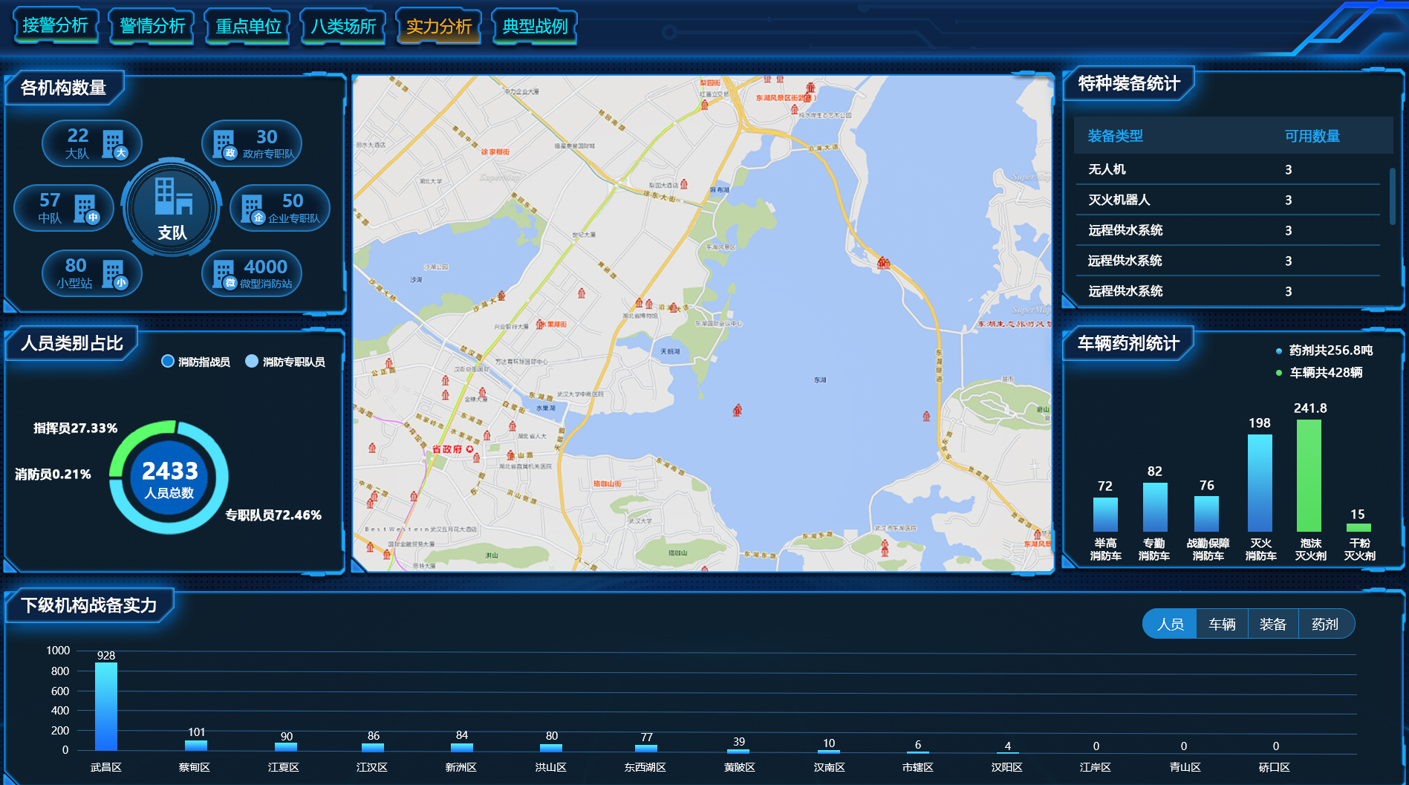1409x785 pixels.
Task: Click the 东湖 label in the lake
Action: 820,380
